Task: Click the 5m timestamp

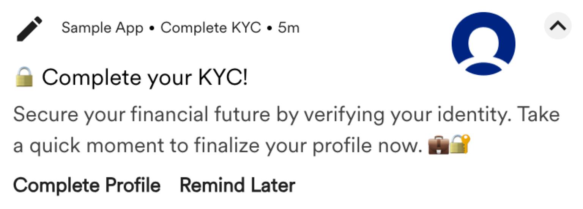Action: click(289, 28)
